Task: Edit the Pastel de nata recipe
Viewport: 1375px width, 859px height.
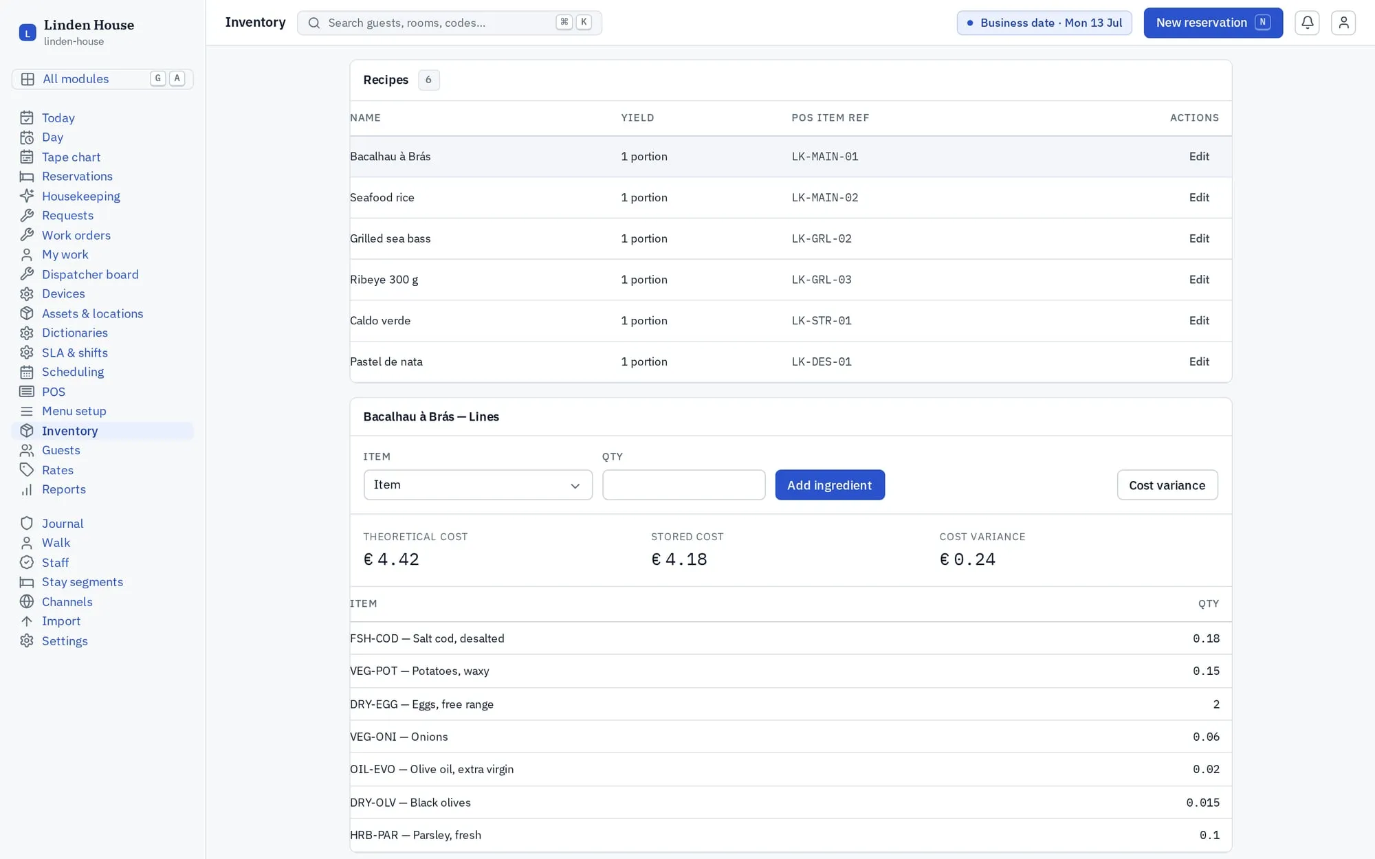Action: point(1199,362)
